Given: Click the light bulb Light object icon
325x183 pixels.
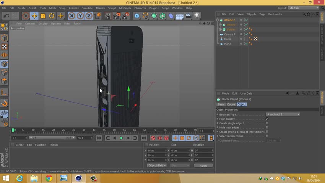Looking at the screenshot, I should 197,16.
